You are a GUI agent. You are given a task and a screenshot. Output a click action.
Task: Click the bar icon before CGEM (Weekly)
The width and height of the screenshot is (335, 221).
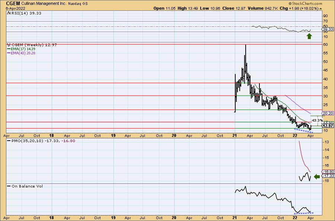pos(9,45)
